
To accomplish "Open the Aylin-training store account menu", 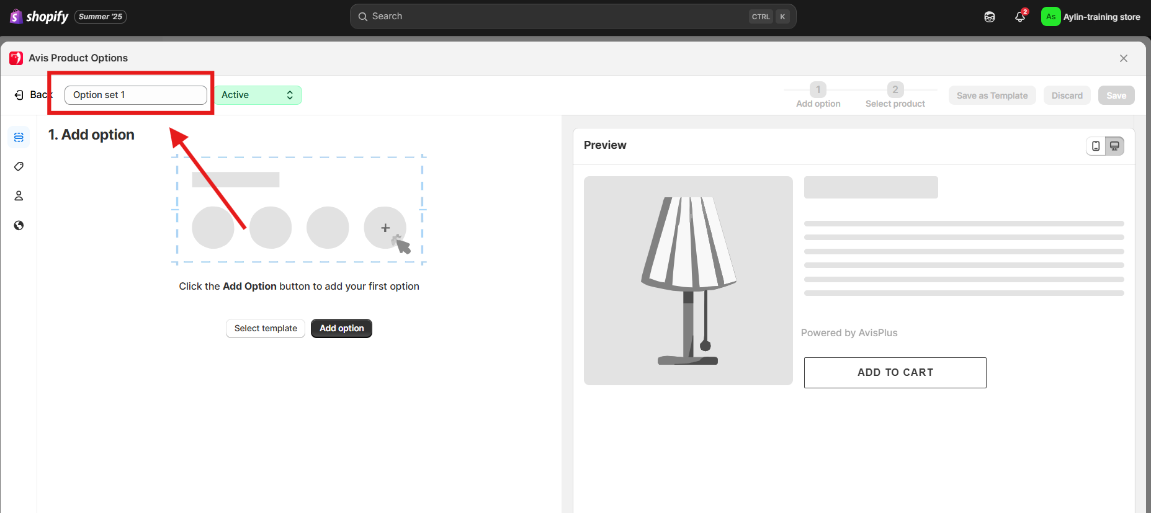I will coord(1091,17).
